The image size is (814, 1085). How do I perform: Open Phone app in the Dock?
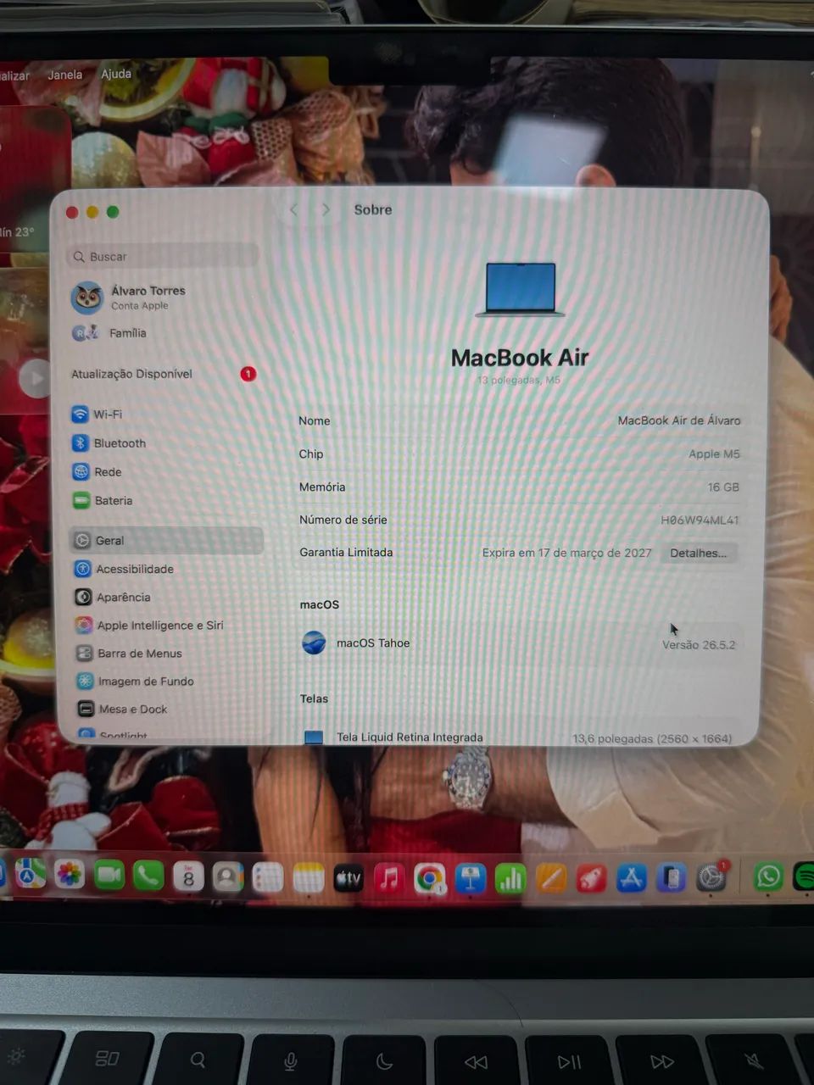pos(148,876)
